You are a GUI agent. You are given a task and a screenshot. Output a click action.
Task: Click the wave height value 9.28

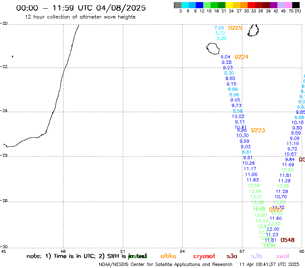[x=227, y=62]
